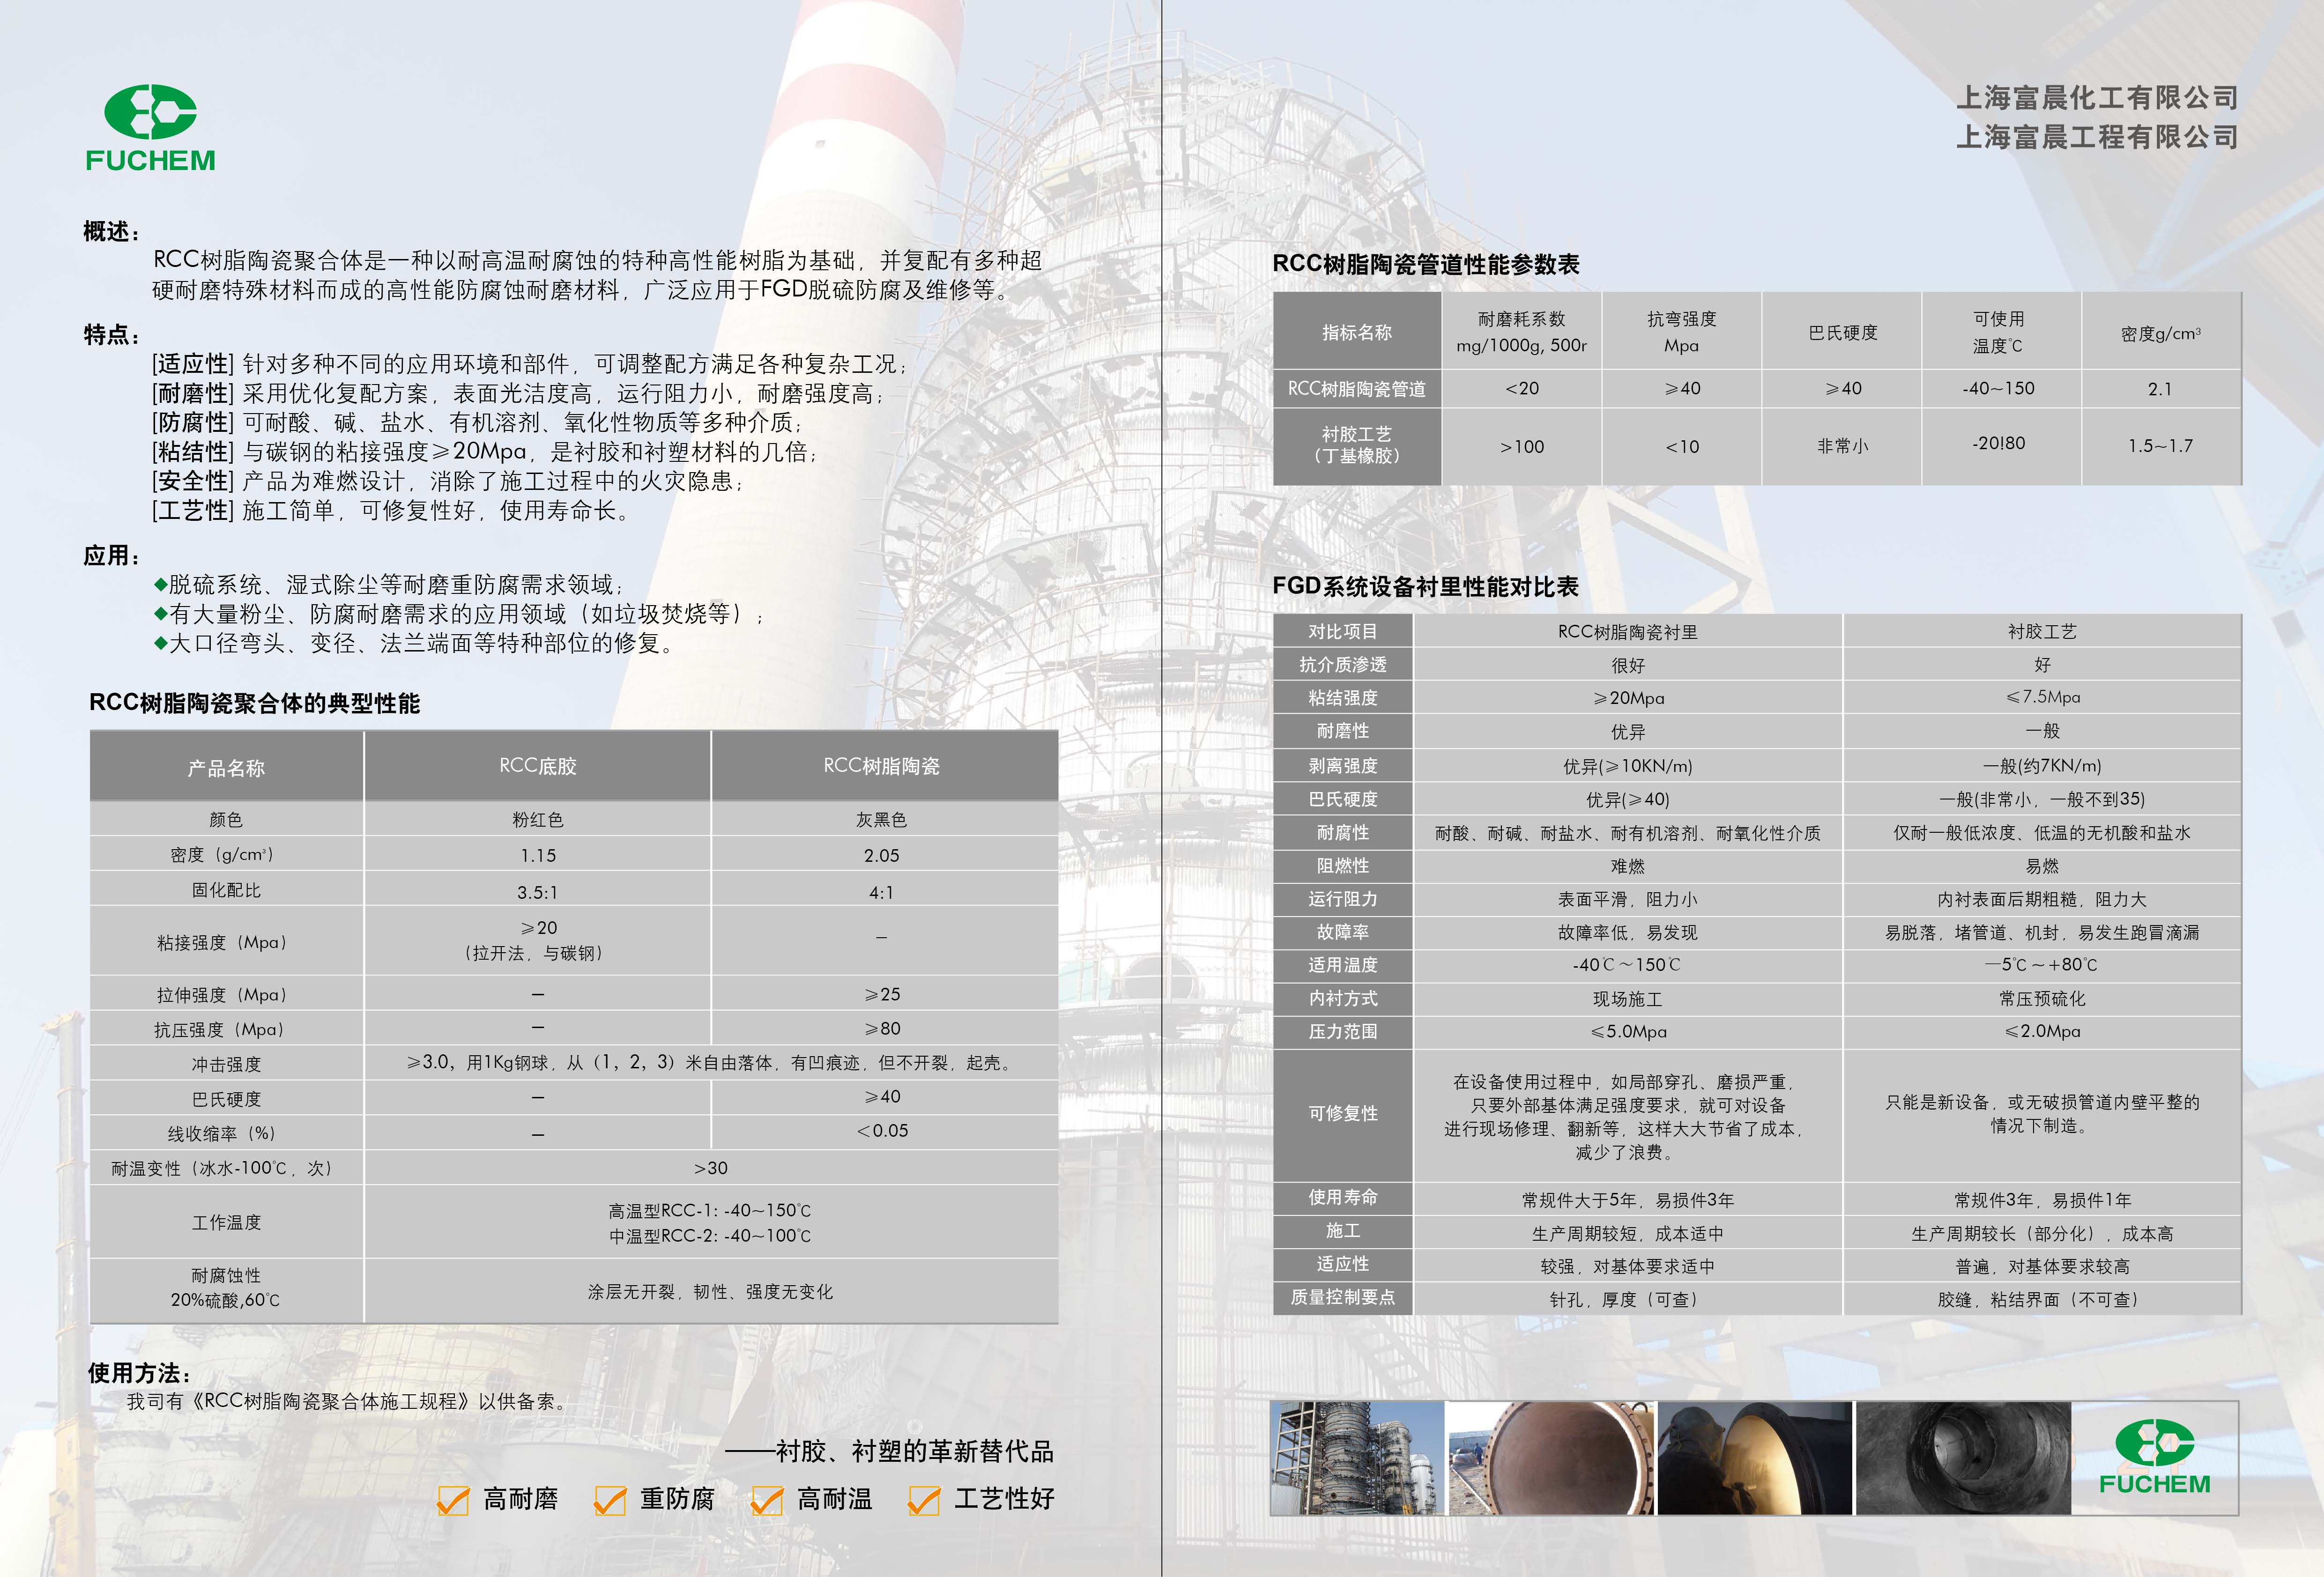Click the row label 阻燃性
This screenshot has height=1577, width=2324.
1343,865
